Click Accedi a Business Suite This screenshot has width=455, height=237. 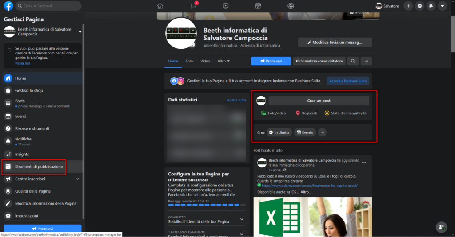348,81
